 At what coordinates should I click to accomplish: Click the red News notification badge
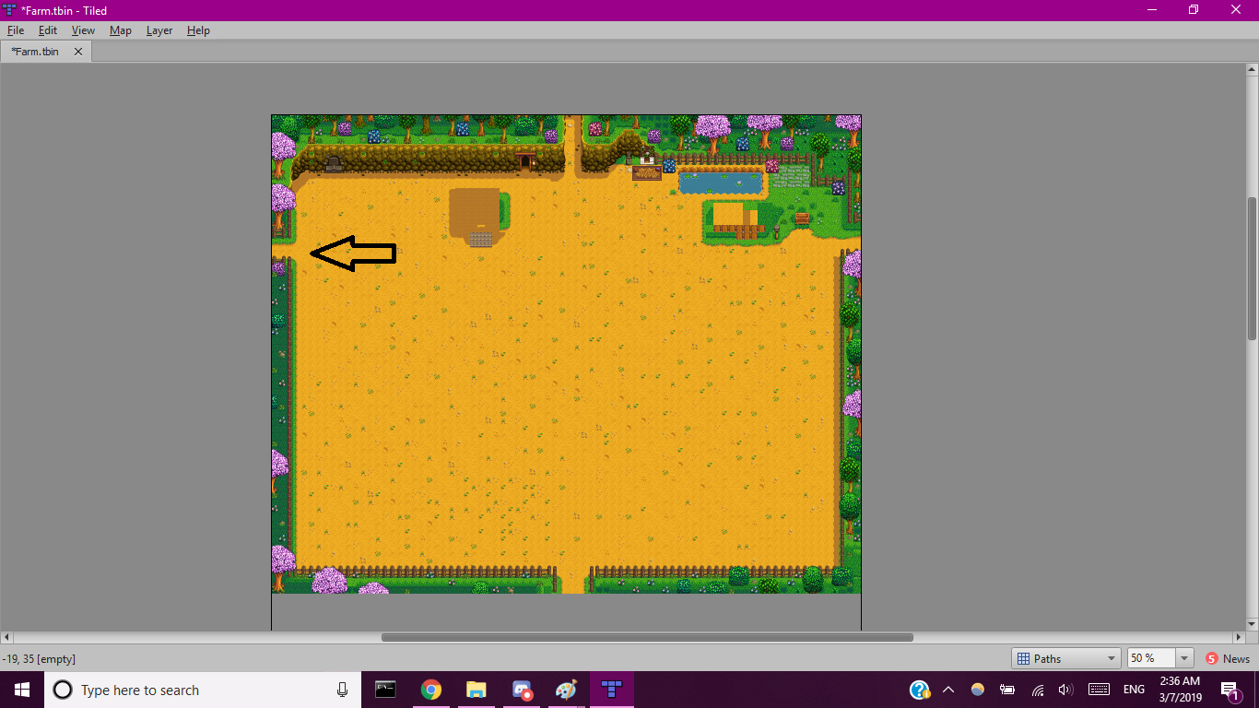point(1212,658)
